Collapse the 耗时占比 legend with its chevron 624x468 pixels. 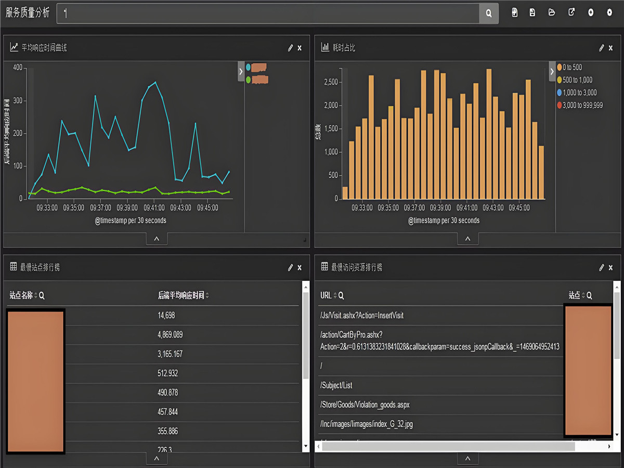[x=552, y=72]
